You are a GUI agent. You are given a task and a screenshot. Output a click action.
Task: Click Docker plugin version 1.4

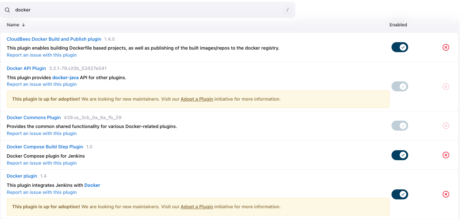(x=43, y=176)
